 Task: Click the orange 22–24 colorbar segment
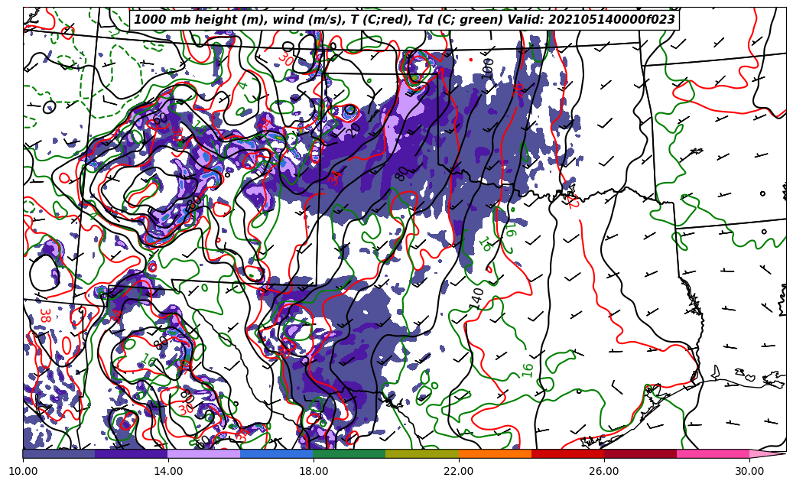tap(495, 453)
